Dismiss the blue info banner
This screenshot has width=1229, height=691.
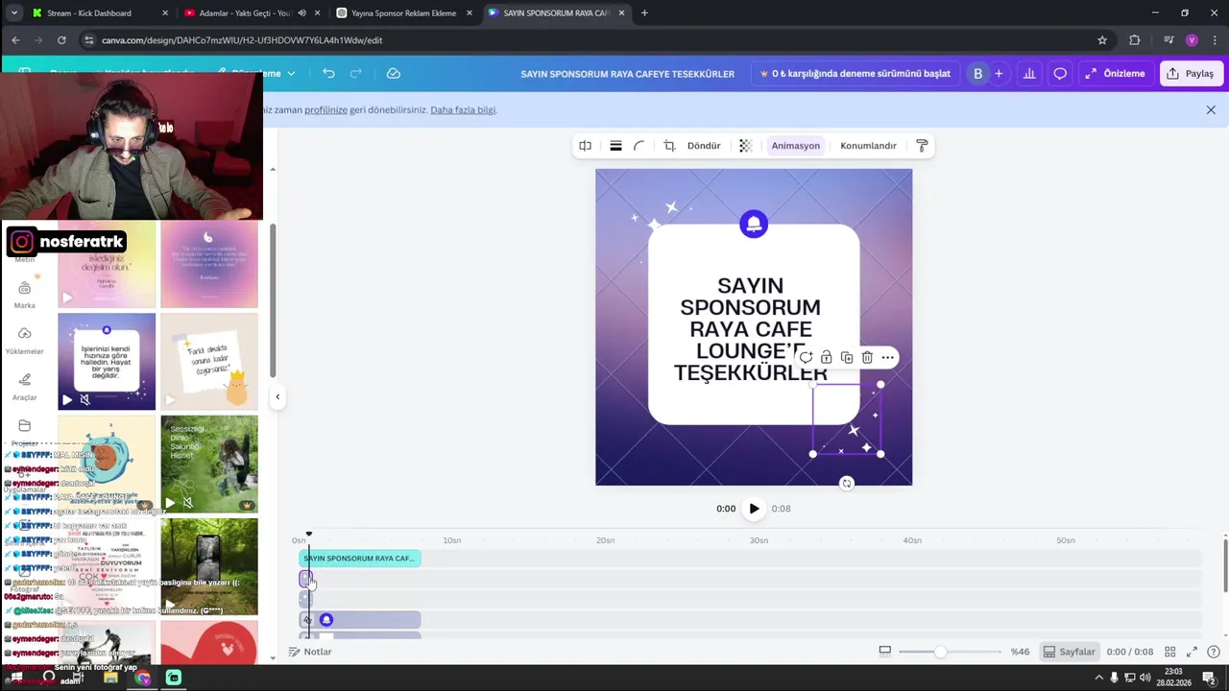1211,109
